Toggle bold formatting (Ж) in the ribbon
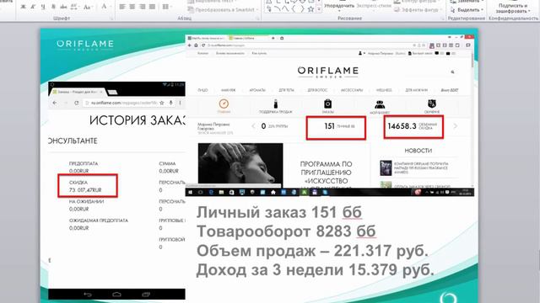 [23, 7]
